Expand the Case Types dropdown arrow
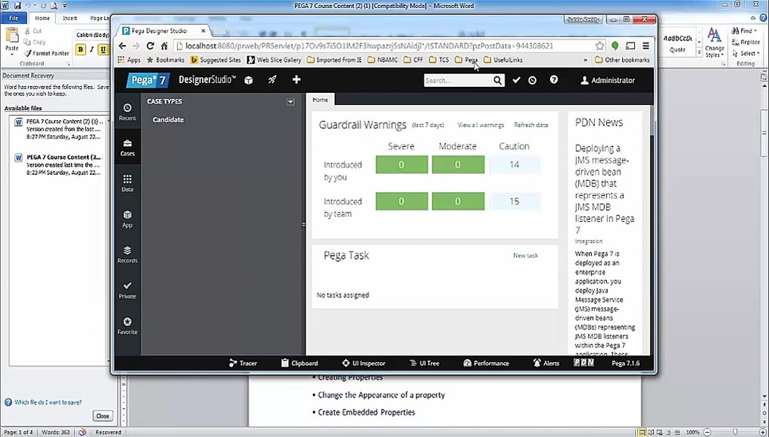 pos(290,101)
